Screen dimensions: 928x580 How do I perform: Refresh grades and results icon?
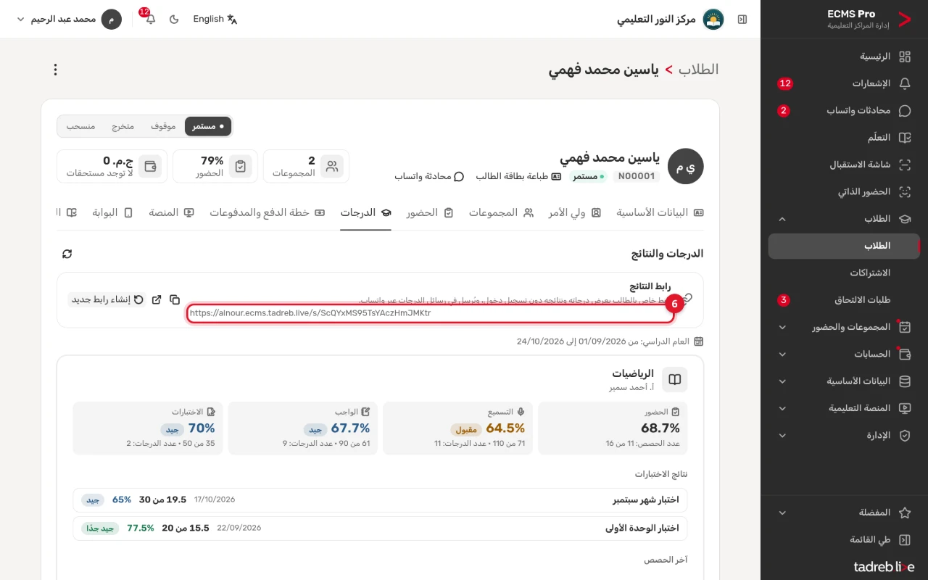pos(67,254)
